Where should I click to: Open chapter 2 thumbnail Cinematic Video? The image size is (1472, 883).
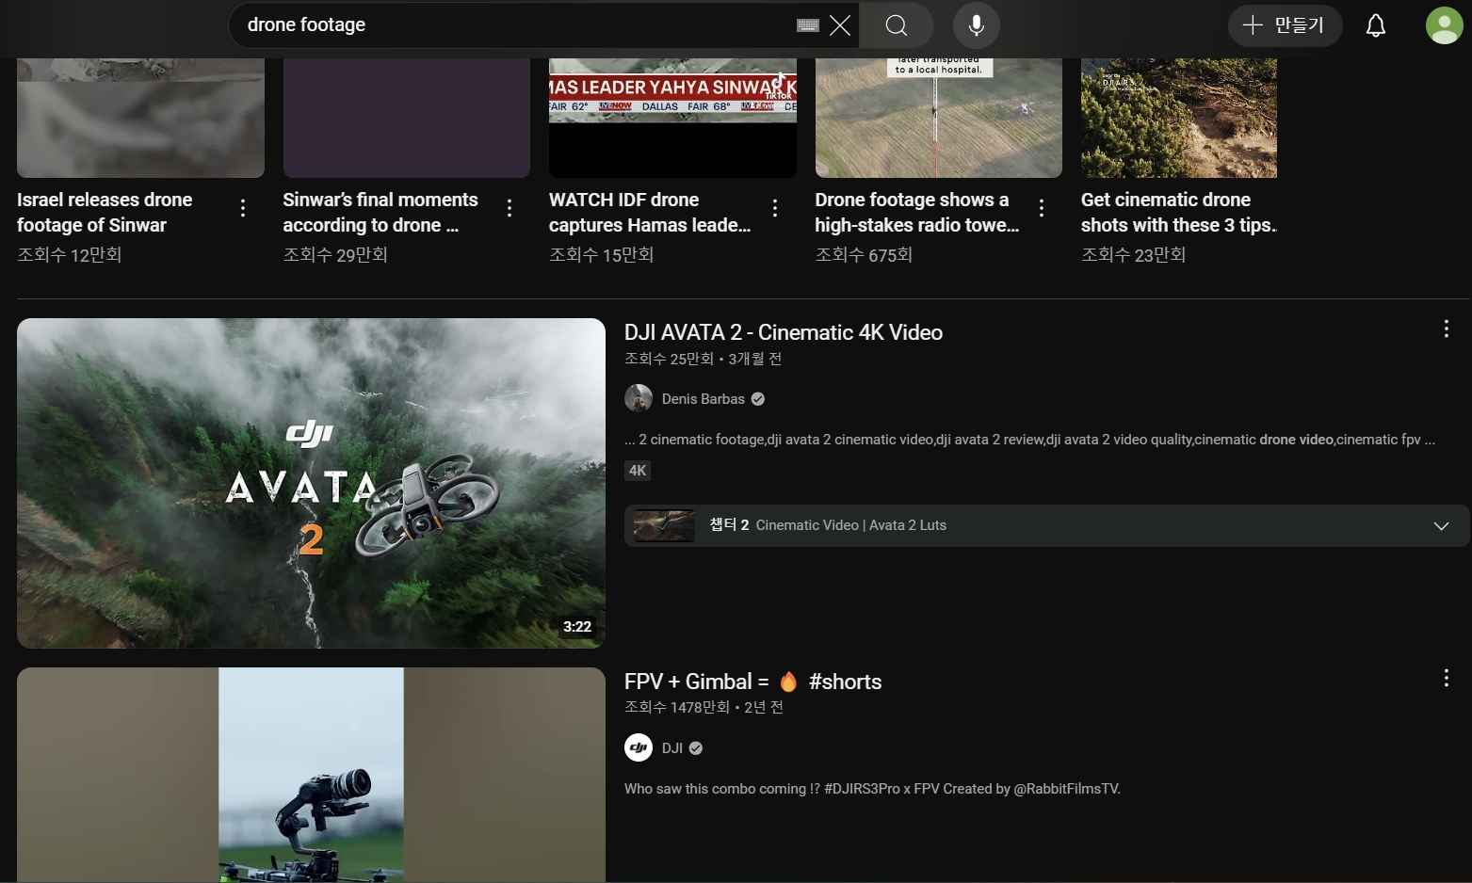pyautogui.click(x=664, y=525)
